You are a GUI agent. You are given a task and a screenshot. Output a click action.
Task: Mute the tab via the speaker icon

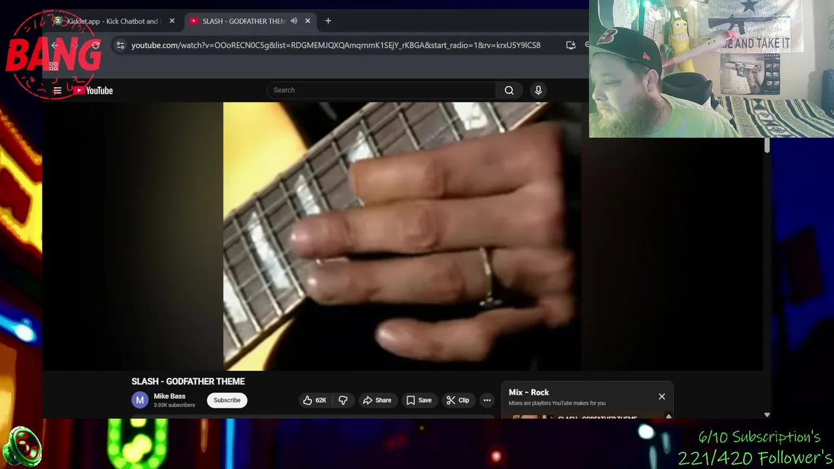click(294, 21)
